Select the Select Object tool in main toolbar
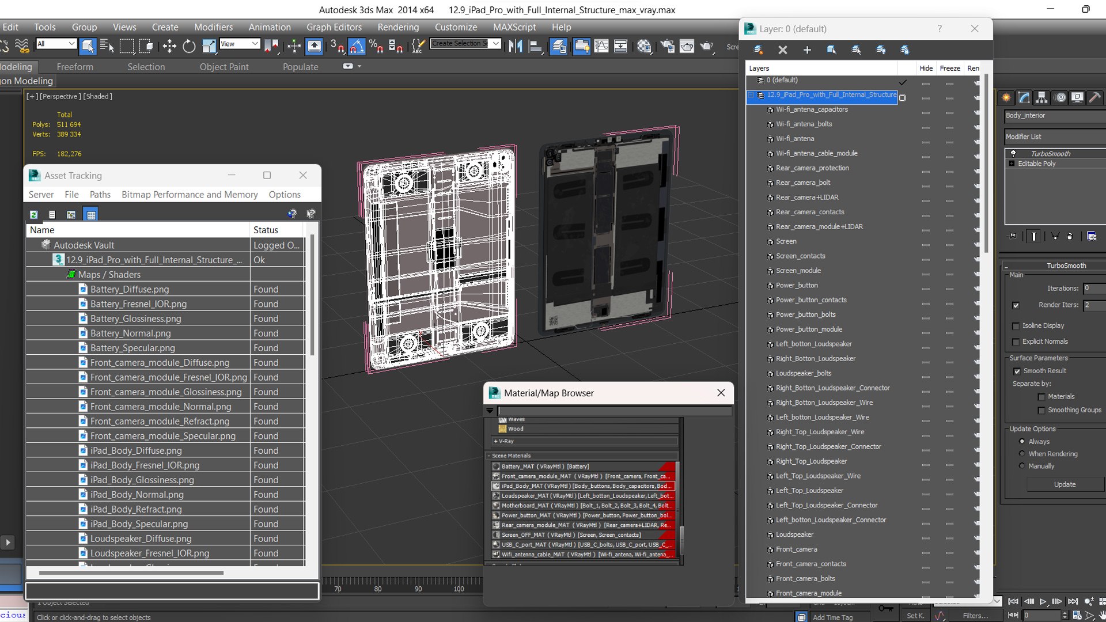 click(88, 46)
